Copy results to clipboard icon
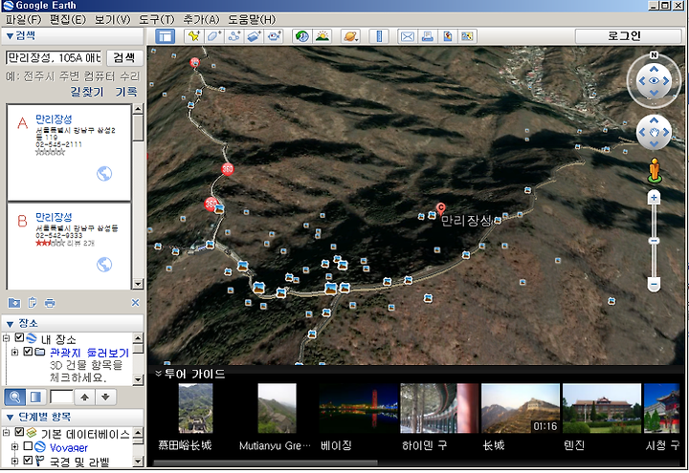Viewport: 689px width, 473px height. [33, 302]
